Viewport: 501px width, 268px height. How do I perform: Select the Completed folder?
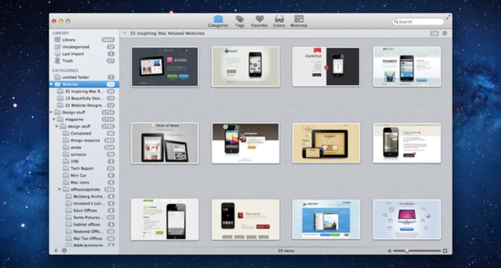pos(84,133)
